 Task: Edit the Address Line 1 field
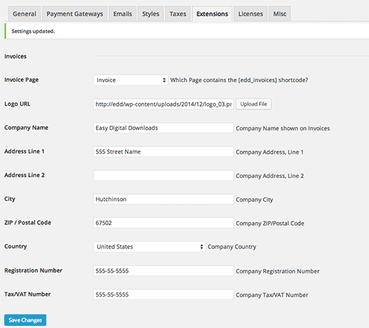coord(163,152)
